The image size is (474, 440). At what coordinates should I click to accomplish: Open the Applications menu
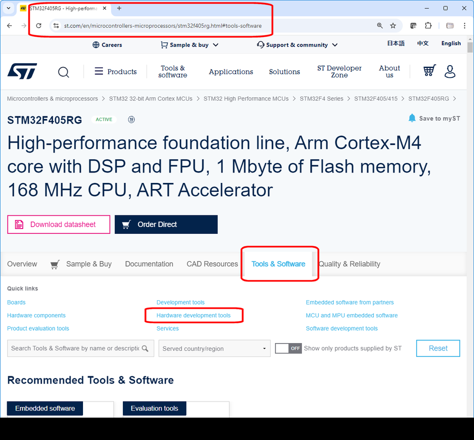231,72
